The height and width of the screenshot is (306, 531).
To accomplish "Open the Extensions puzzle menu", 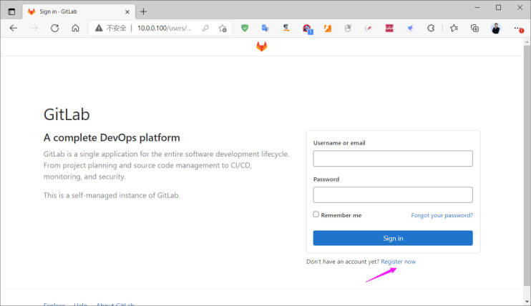I will pyautogui.click(x=431, y=29).
